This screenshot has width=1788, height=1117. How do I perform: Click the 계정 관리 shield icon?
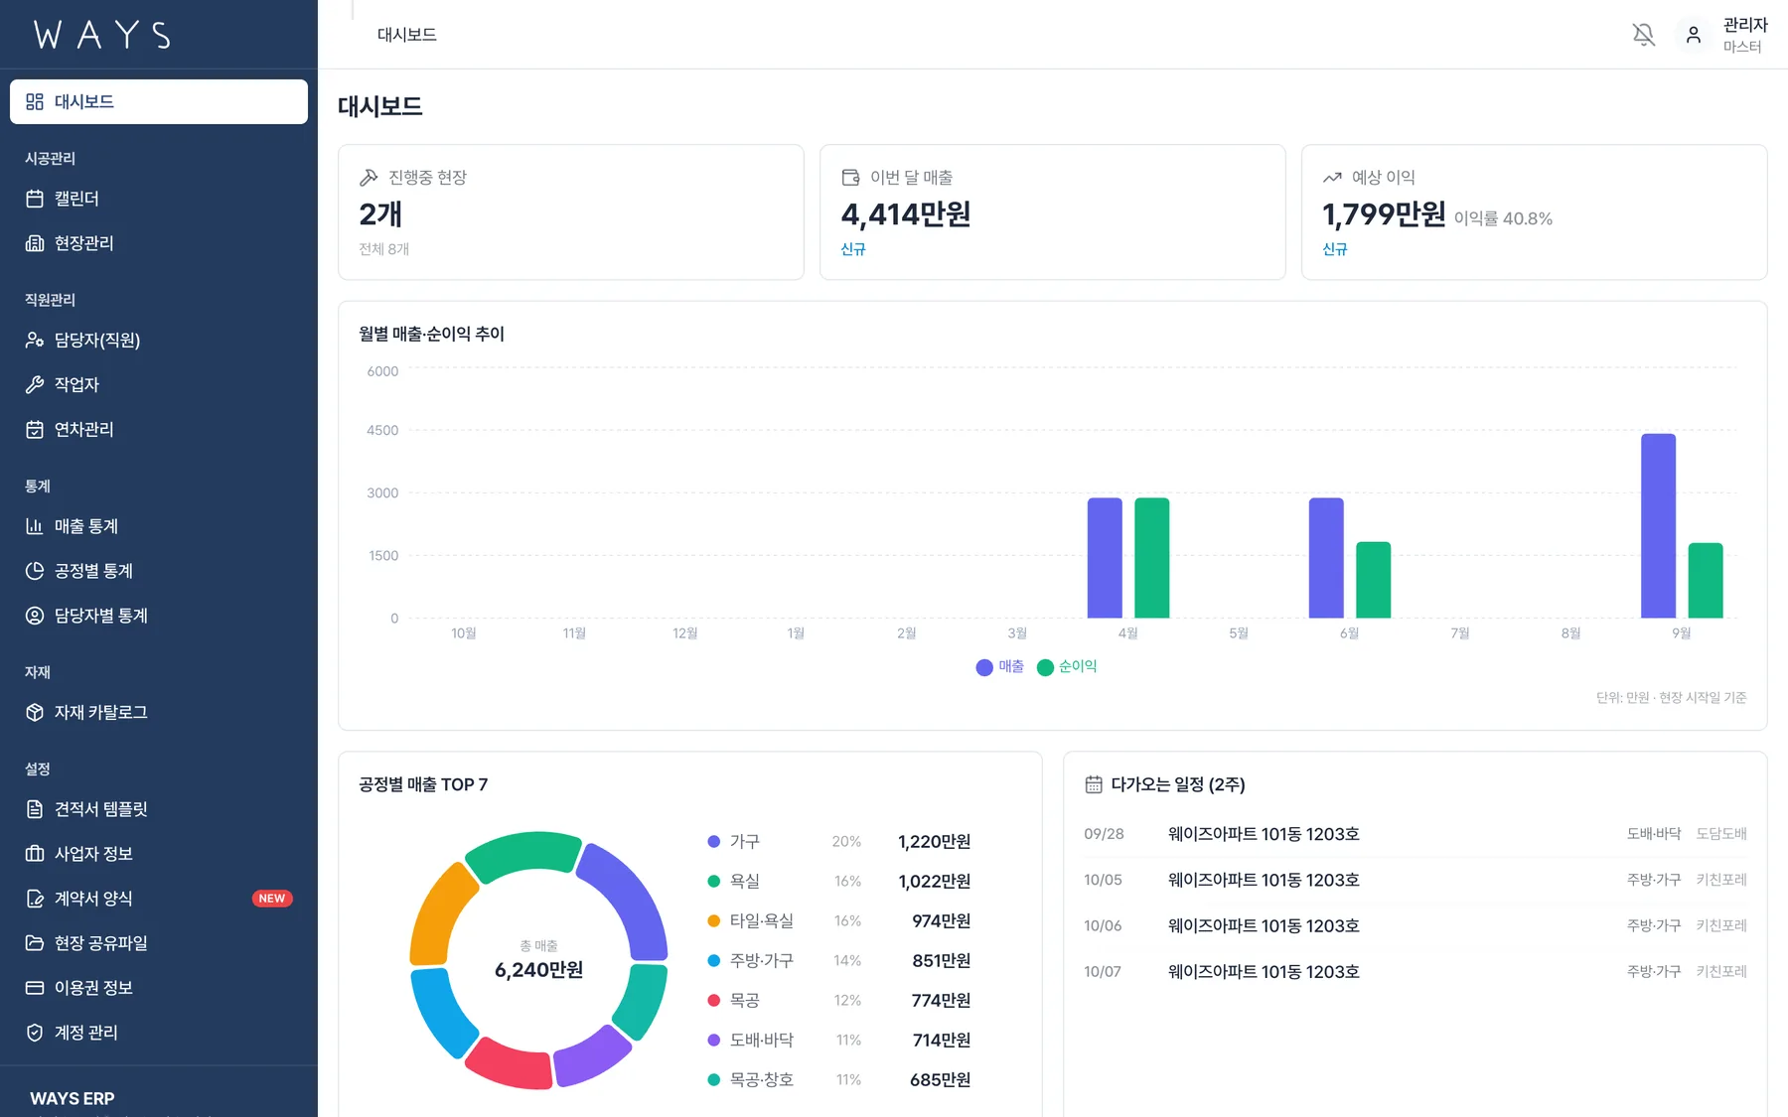tap(35, 1033)
